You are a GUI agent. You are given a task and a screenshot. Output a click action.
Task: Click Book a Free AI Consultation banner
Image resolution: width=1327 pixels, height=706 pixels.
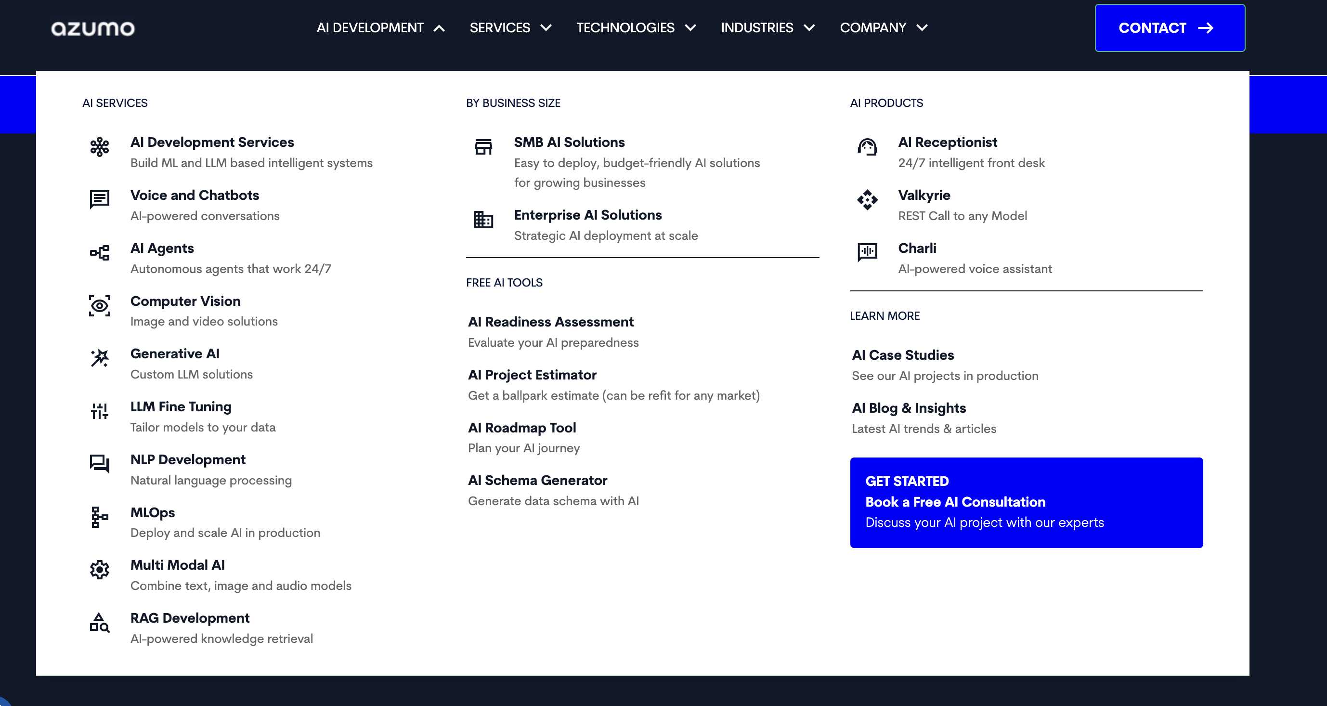coord(1027,502)
